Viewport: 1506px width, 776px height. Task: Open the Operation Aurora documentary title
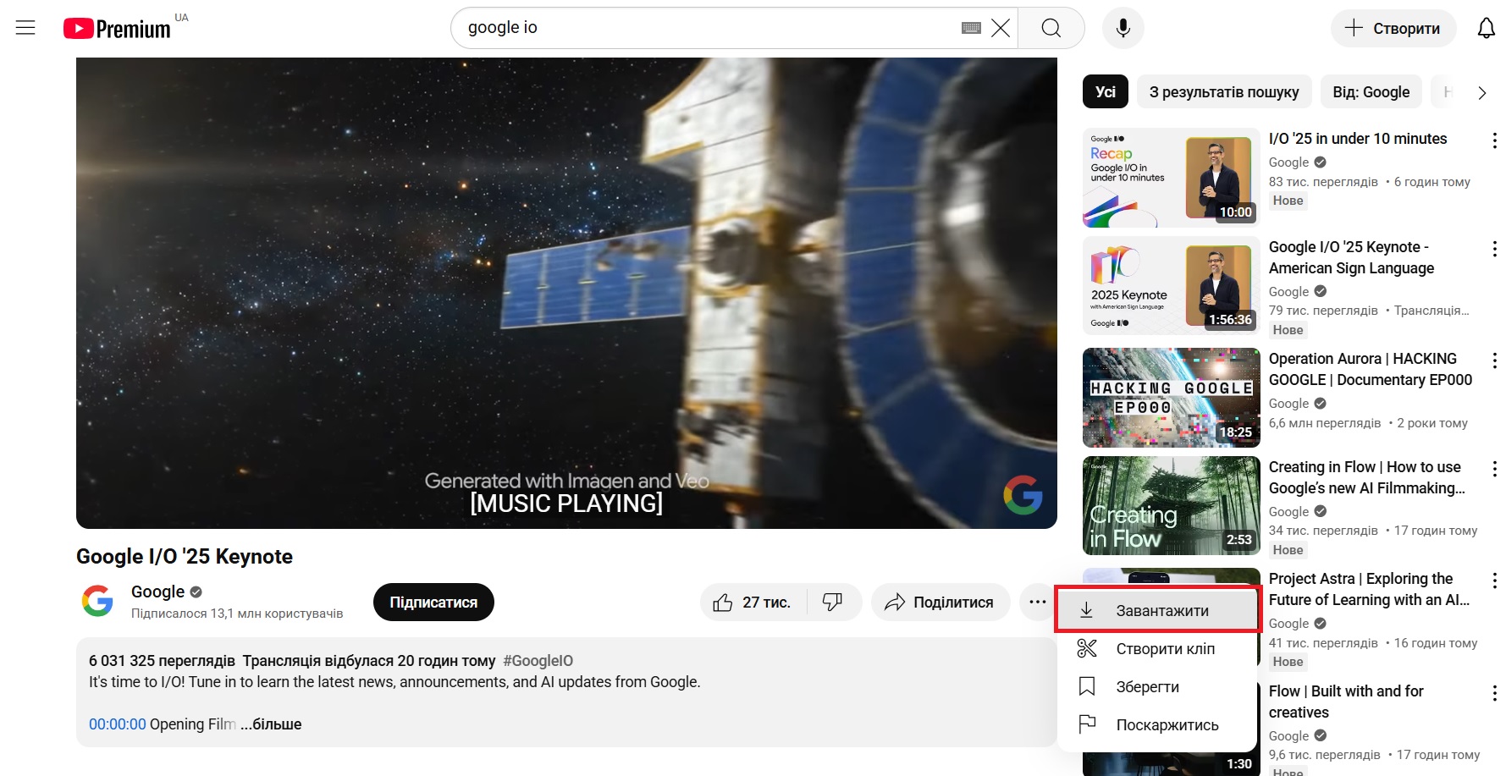pyautogui.click(x=1371, y=369)
